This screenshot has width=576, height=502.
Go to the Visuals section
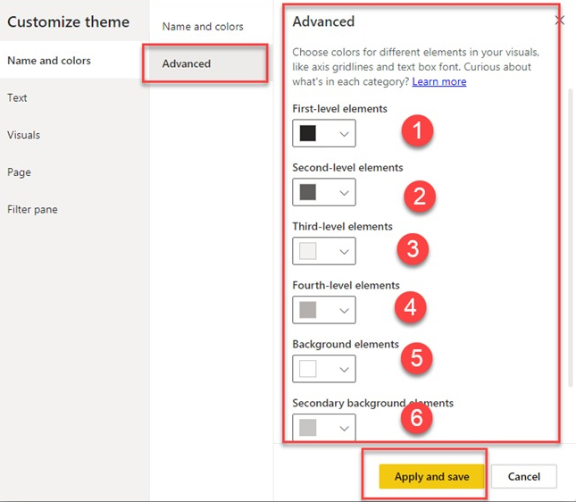tap(24, 135)
